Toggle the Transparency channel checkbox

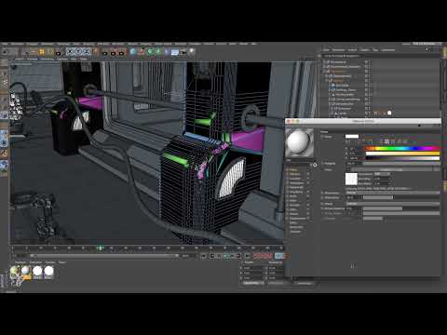(x=308, y=183)
